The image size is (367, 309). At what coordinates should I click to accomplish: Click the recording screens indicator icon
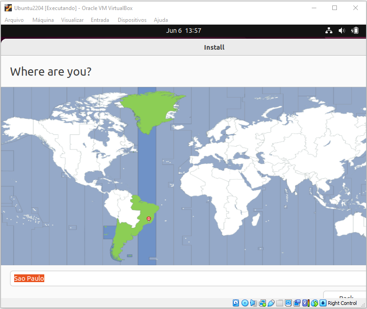pyautogui.click(x=297, y=303)
